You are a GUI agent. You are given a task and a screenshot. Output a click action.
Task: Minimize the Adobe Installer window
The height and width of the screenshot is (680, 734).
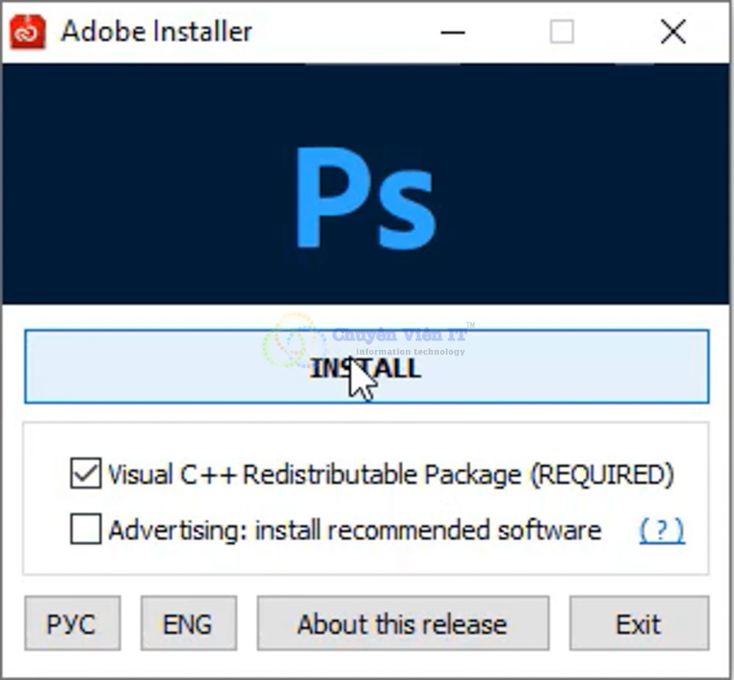(x=454, y=32)
